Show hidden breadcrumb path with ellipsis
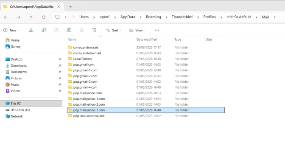 click(x=73, y=17)
